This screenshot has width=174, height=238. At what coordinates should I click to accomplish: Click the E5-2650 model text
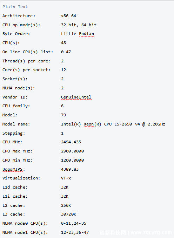pyautogui.click(x=123, y=124)
